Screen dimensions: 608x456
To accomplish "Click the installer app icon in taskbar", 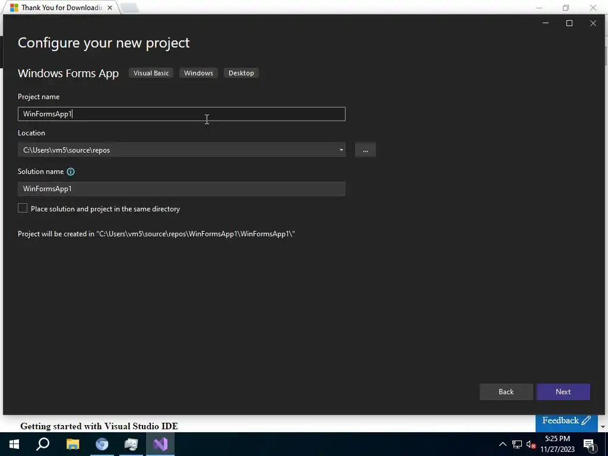I will 131,444.
